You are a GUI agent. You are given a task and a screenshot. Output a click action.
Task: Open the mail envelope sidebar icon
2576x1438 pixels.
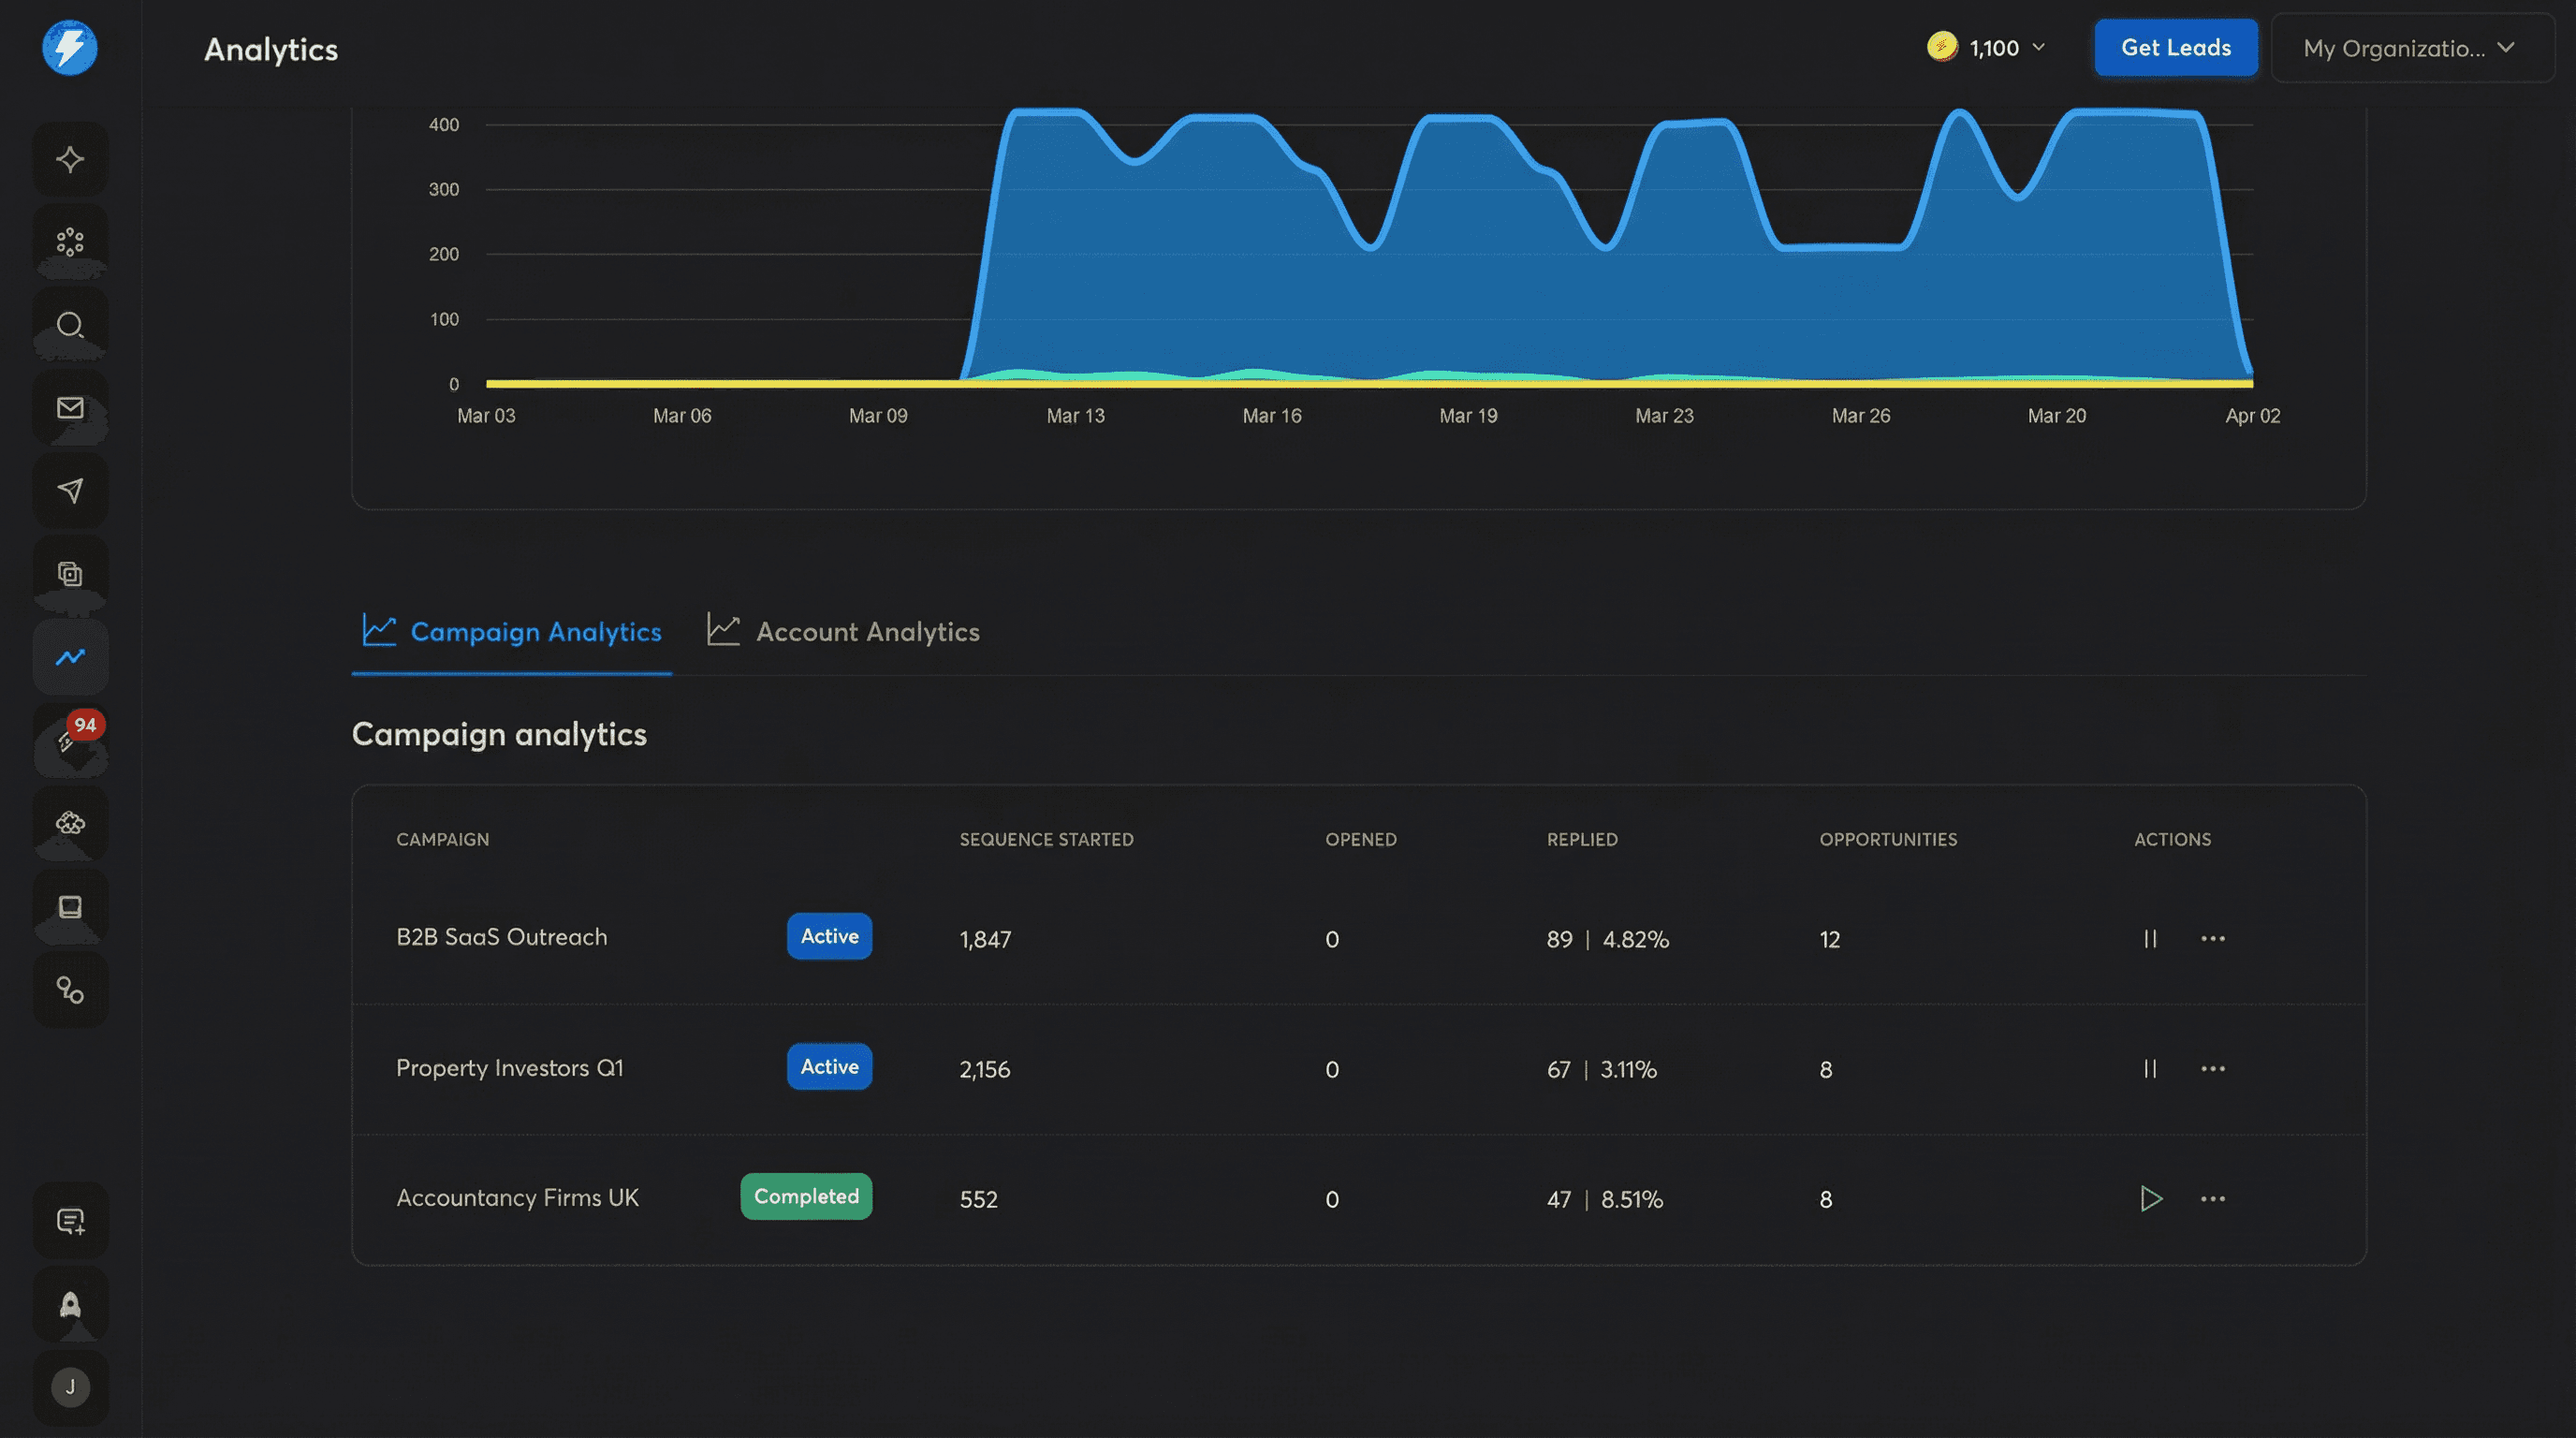click(x=70, y=408)
